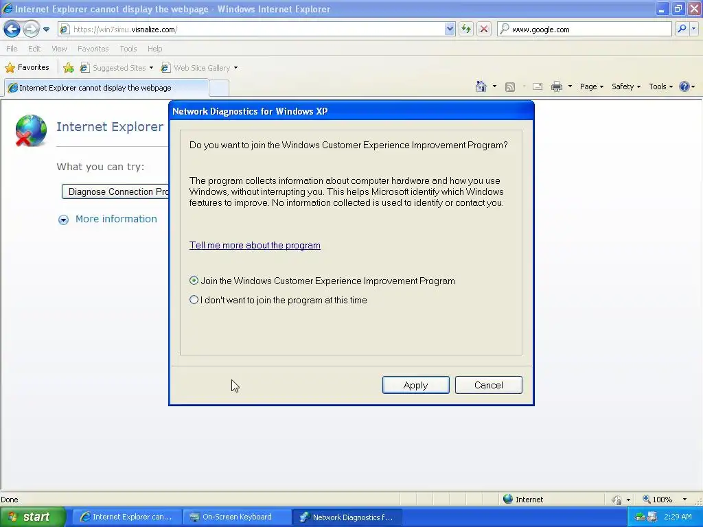Click the network connection tray icon
Viewport: 703px width, 527px height.
coord(641,517)
